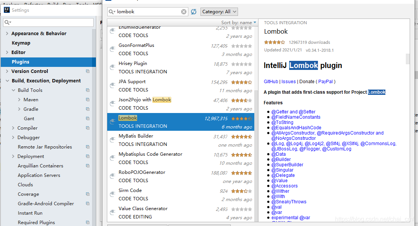Screen dimensions: 418x226
Task: Open the Category: All dropdown
Action: (x=219, y=12)
